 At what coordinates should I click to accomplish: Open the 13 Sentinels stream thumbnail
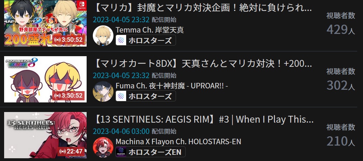45,135
